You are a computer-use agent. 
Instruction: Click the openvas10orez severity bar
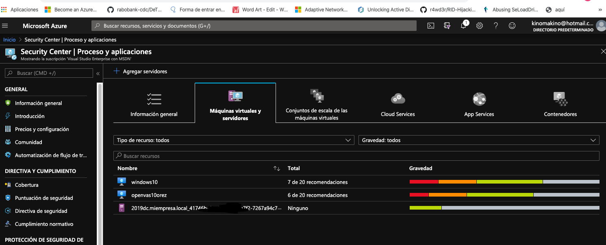[x=504, y=195]
